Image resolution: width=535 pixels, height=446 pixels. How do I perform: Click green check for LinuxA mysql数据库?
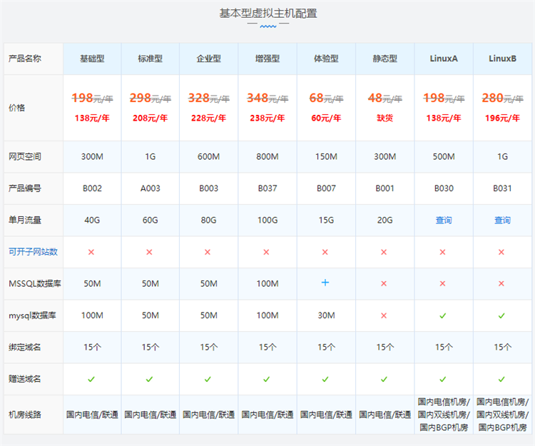pyautogui.click(x=443, y=315)
